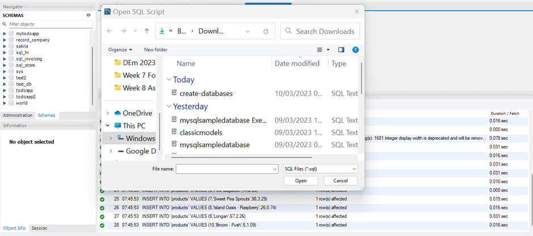This screenshot has width=533, height=236.
Task: Select the text_db schema
Action: tap(24, 84)
